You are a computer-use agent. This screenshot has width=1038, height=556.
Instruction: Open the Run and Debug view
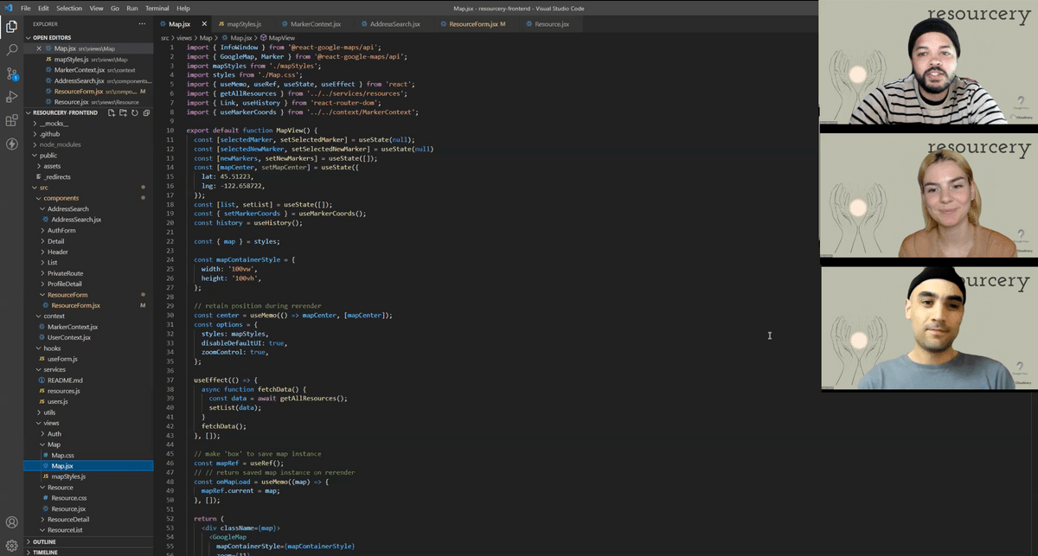pyautogui.click(x=12, y=97)
